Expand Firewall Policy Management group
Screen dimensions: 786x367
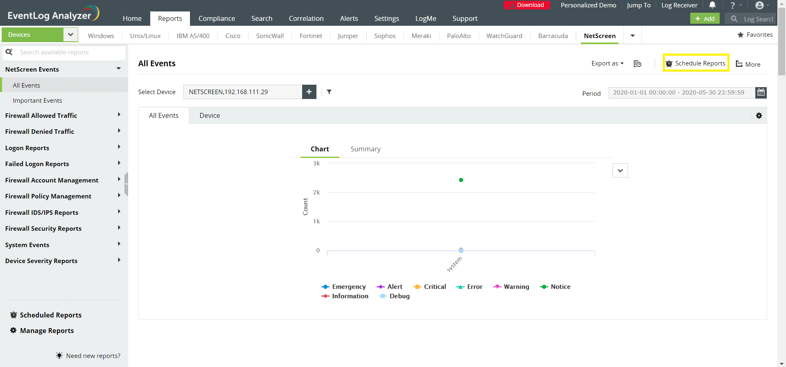tap(119, 196)
